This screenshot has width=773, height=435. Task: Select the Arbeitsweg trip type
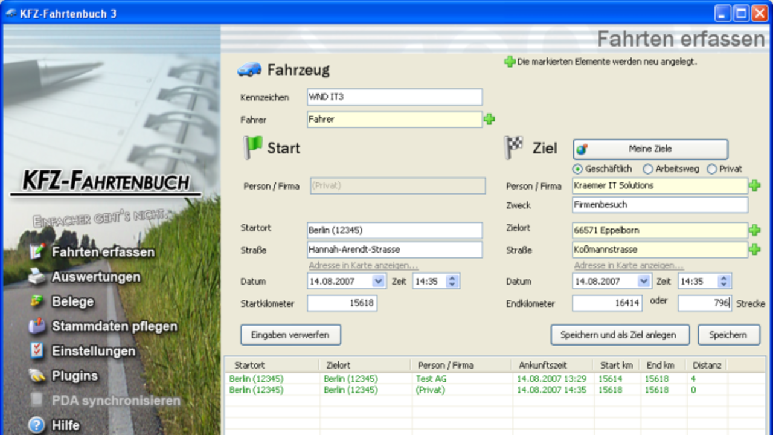[x=670, y=169]
